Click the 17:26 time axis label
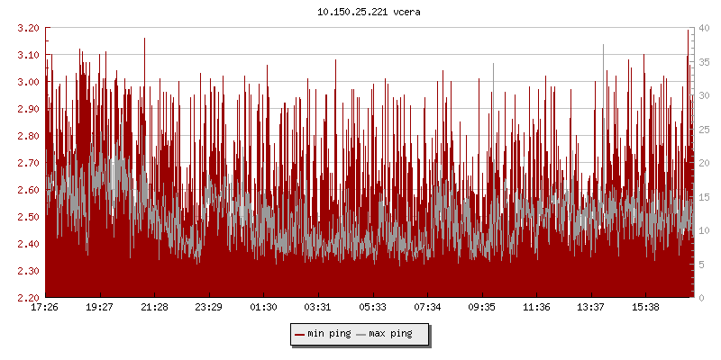This screenshot has height=360, width=721. point(45,308)
